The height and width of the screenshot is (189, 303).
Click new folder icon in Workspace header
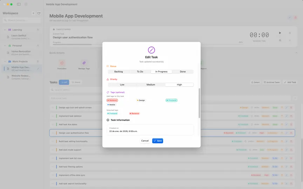pos(39,13)
